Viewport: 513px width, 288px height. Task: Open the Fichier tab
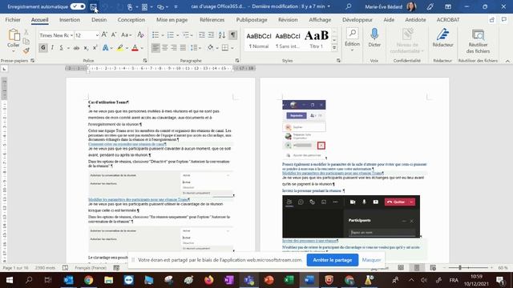click(13, 20)
